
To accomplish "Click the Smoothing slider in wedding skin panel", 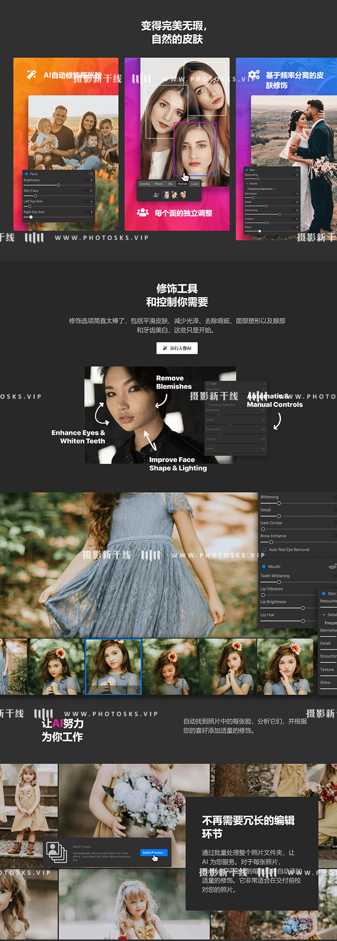I will 279,214.
